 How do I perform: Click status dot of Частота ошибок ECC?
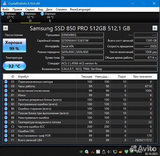[x=6, y=127]
